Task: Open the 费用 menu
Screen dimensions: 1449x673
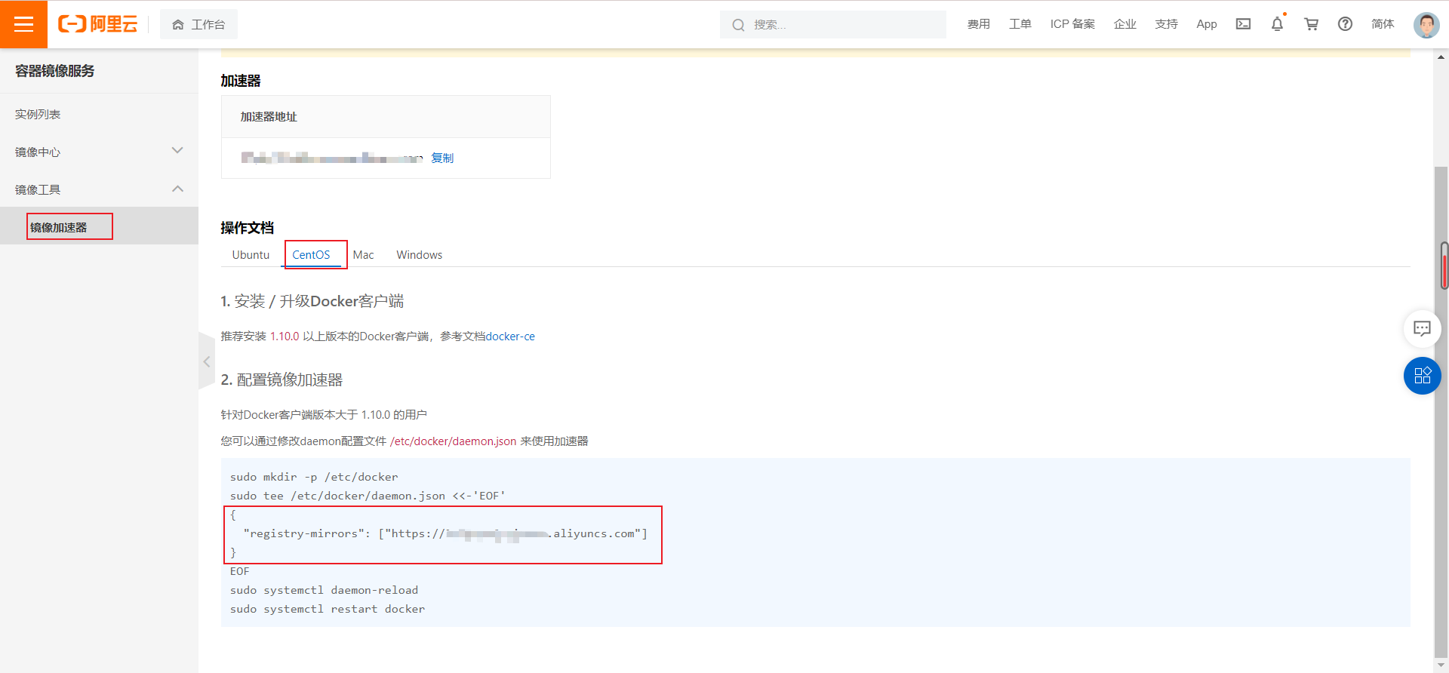Action: (978, 24)
